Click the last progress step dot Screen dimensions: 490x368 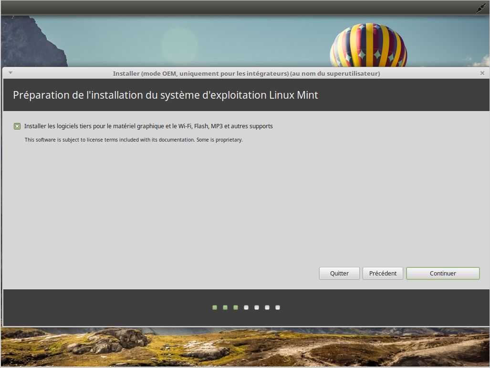(x=278, y=307)
